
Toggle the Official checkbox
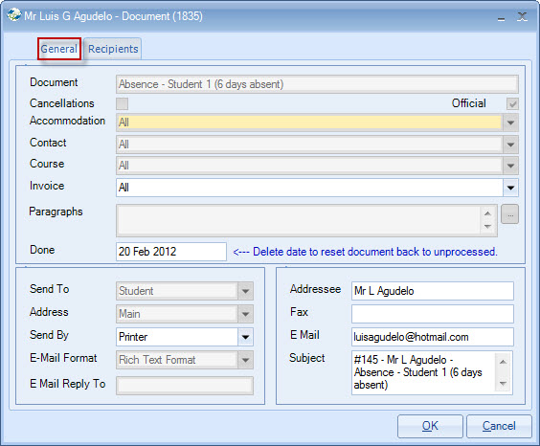click(512, 103)
